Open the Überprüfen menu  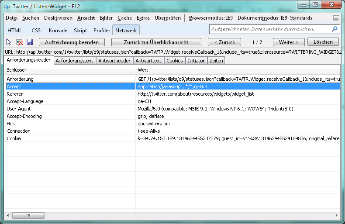coord(168,18)
